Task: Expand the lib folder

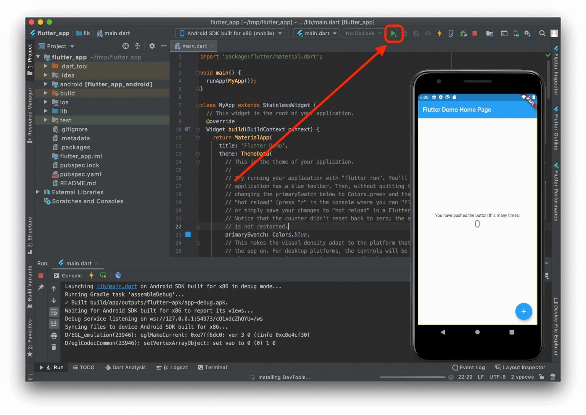Action: tap(46, 111)
